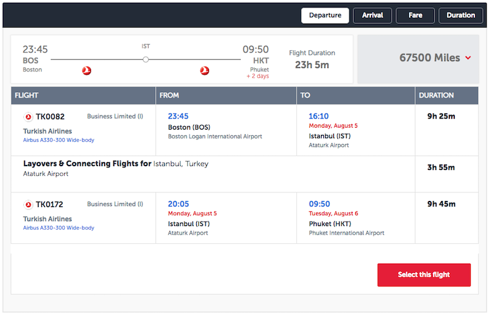Viewport: 489px width, 314px height.
Task: Click the 23:45 Boston departure time
Action: coord(178,116)
